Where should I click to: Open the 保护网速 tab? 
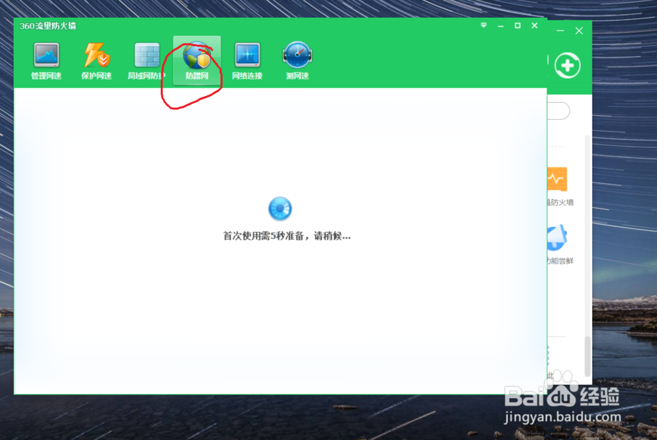coord(97,61)
